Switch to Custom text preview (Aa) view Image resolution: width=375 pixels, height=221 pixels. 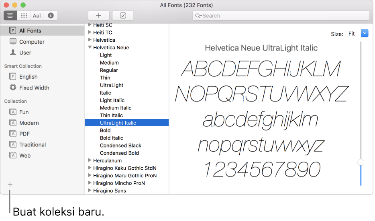(x=37, y=16)
